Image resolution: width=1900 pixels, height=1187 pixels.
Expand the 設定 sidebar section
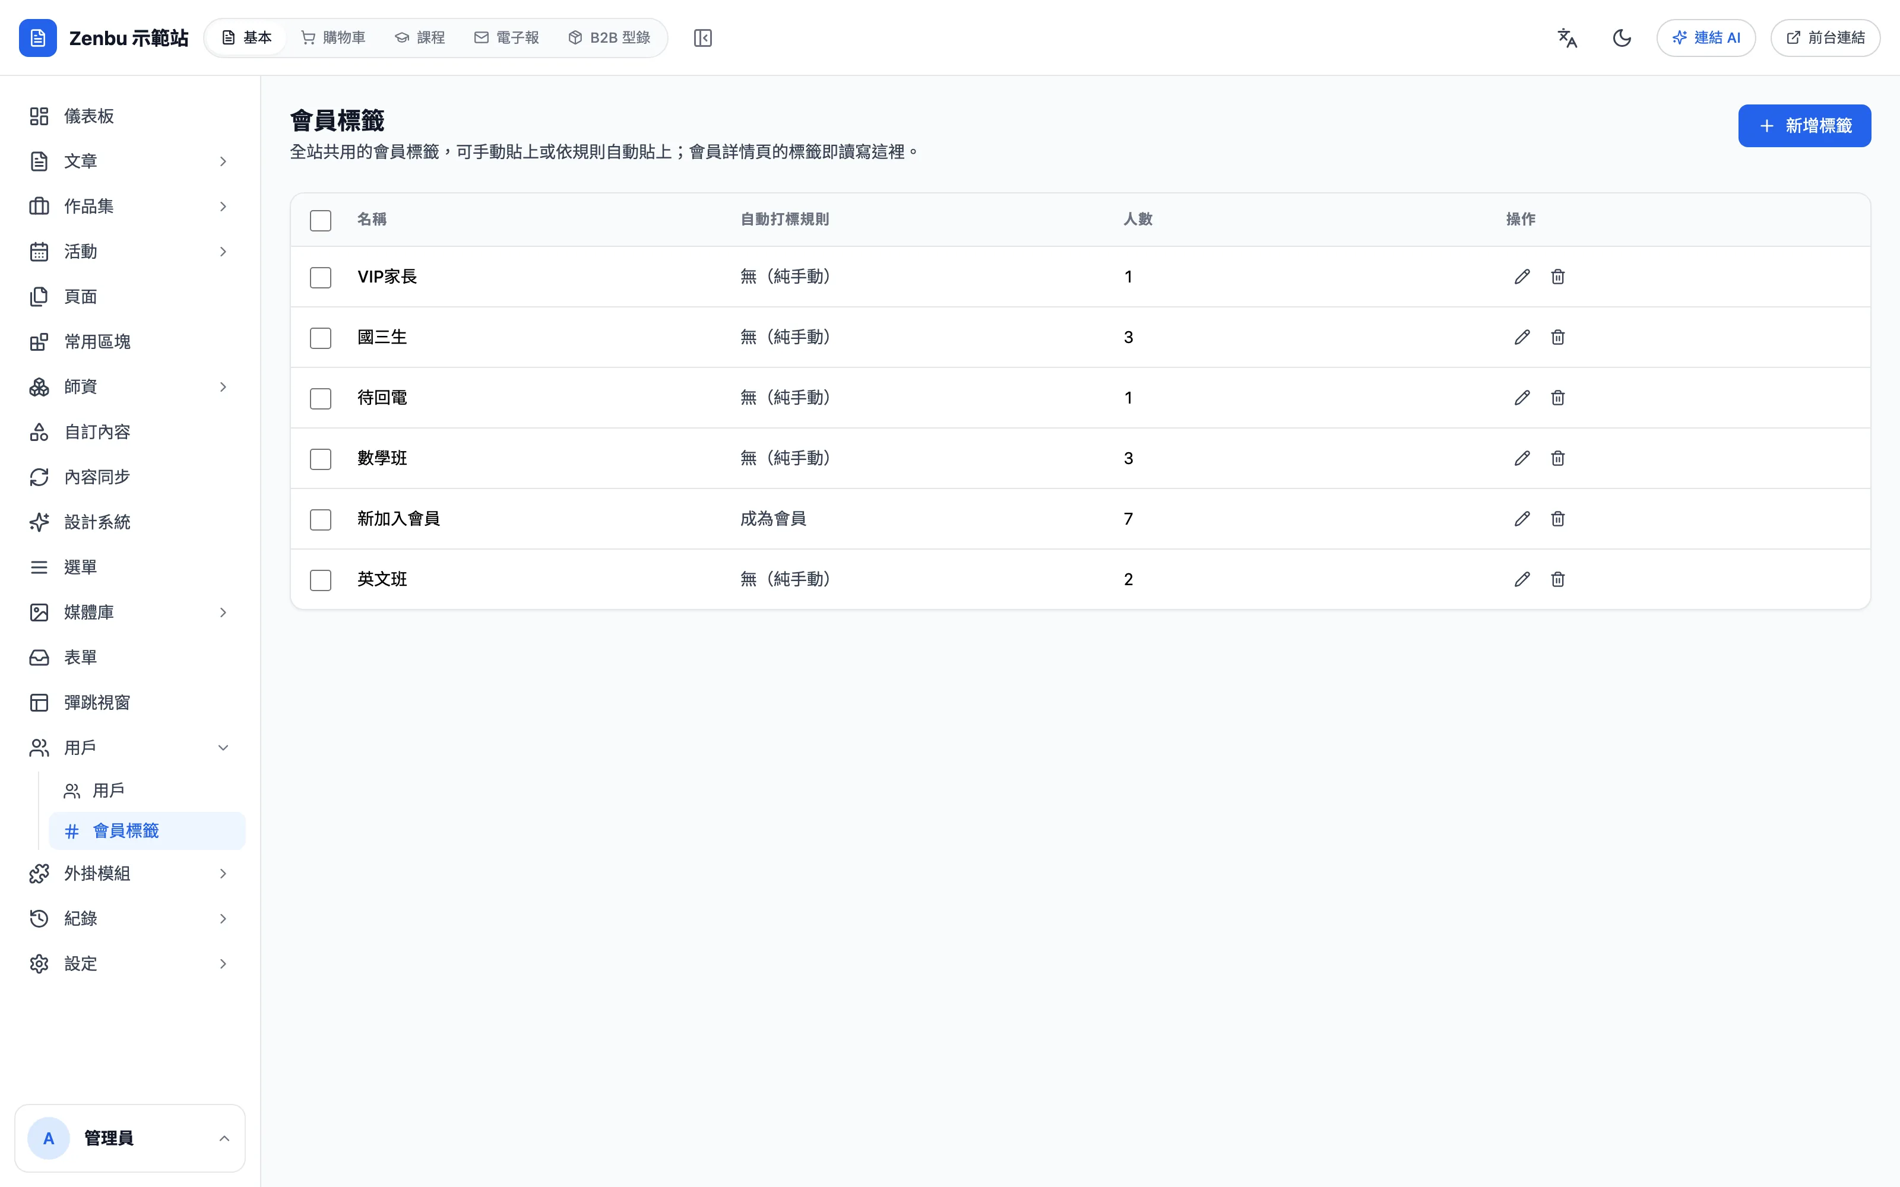coord(131,963)
